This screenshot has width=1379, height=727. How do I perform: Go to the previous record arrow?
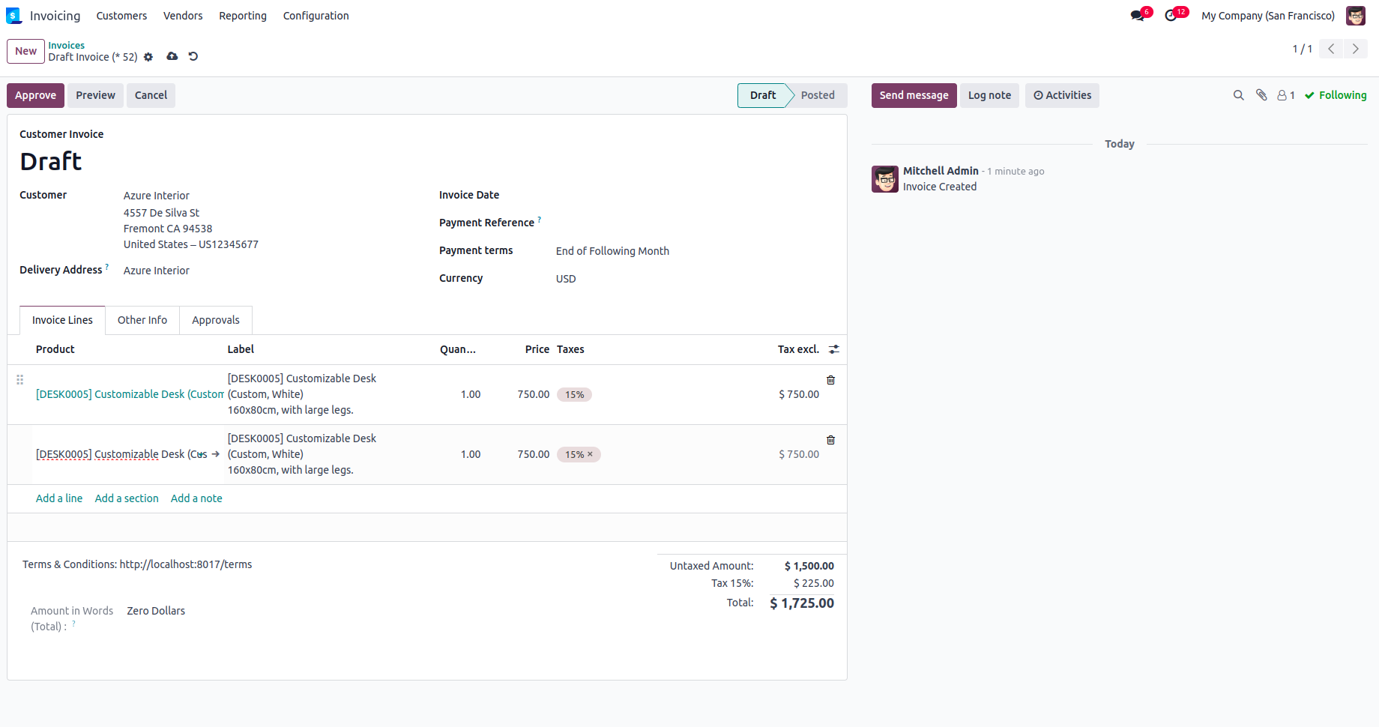pyautogui.click(x=1331, y=49)
